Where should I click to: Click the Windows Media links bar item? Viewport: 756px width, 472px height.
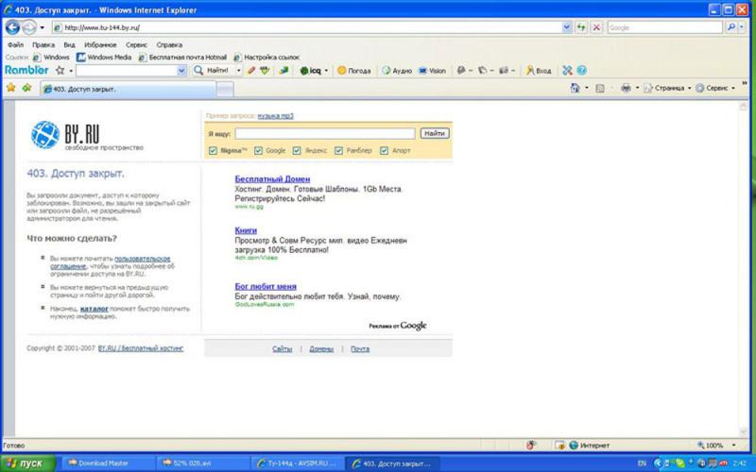click(104, 57)
